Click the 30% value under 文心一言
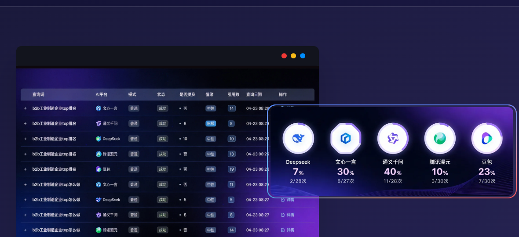 [346, 172]
